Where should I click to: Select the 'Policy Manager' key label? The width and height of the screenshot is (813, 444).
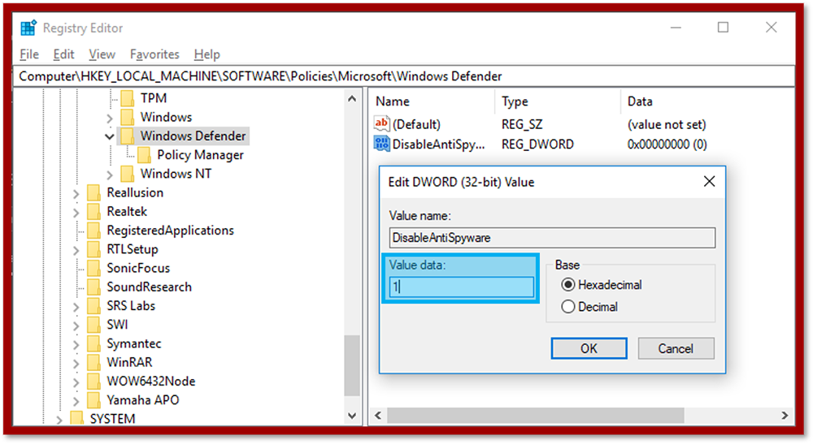pos(200,155)
